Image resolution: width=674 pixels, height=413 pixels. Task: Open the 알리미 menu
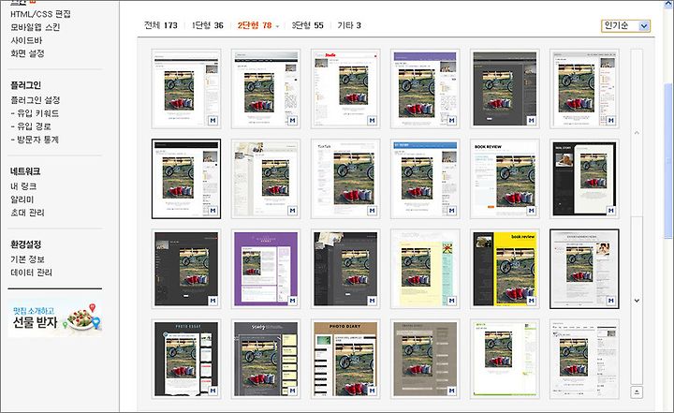pyautogui.click(x=22, y=199)
